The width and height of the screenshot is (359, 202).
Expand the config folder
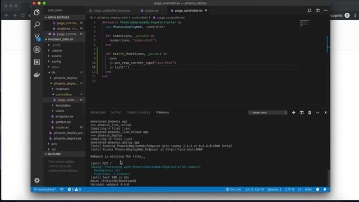click(x=56, y=61)
